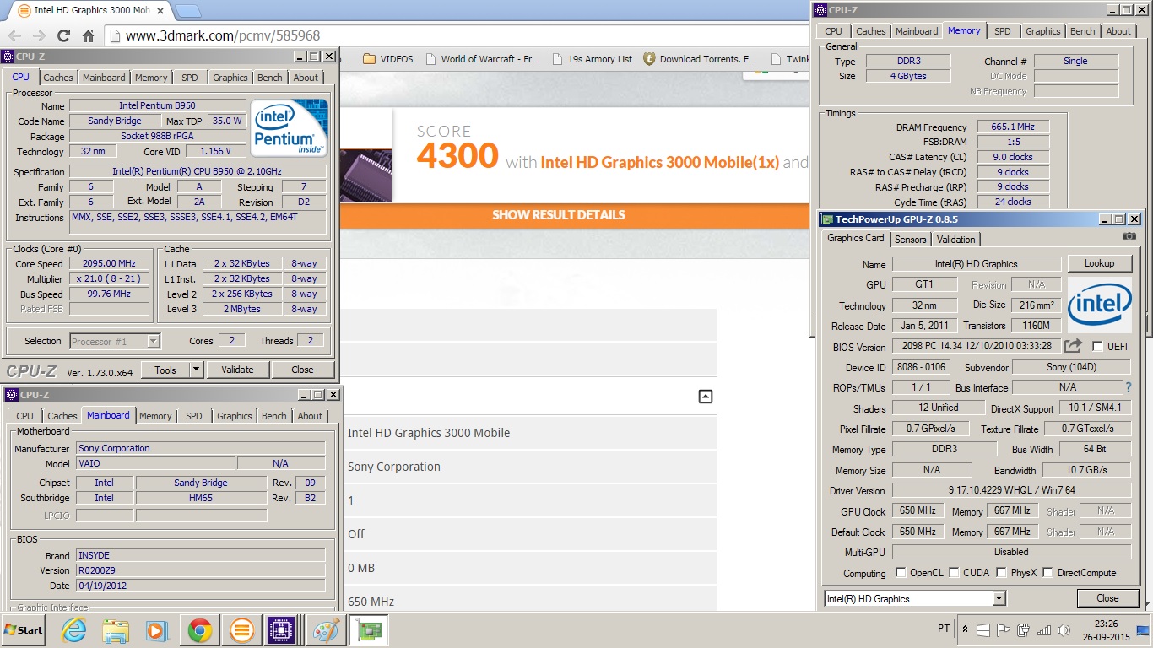Open the Download Torrents bookmark
This screenshot has height=648, width=1153.
point(700,59)
